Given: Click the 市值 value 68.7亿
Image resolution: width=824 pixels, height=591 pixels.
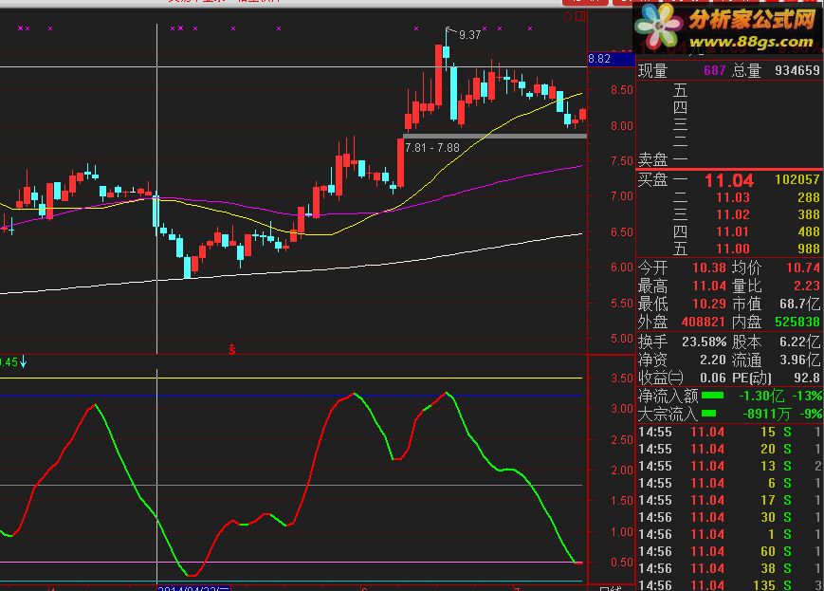Looking at the screenshot, I should (800, 304).
